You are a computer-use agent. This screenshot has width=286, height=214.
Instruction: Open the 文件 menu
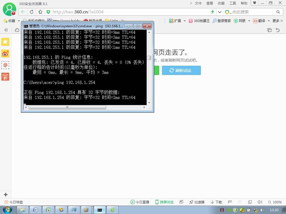pos(198,3)
